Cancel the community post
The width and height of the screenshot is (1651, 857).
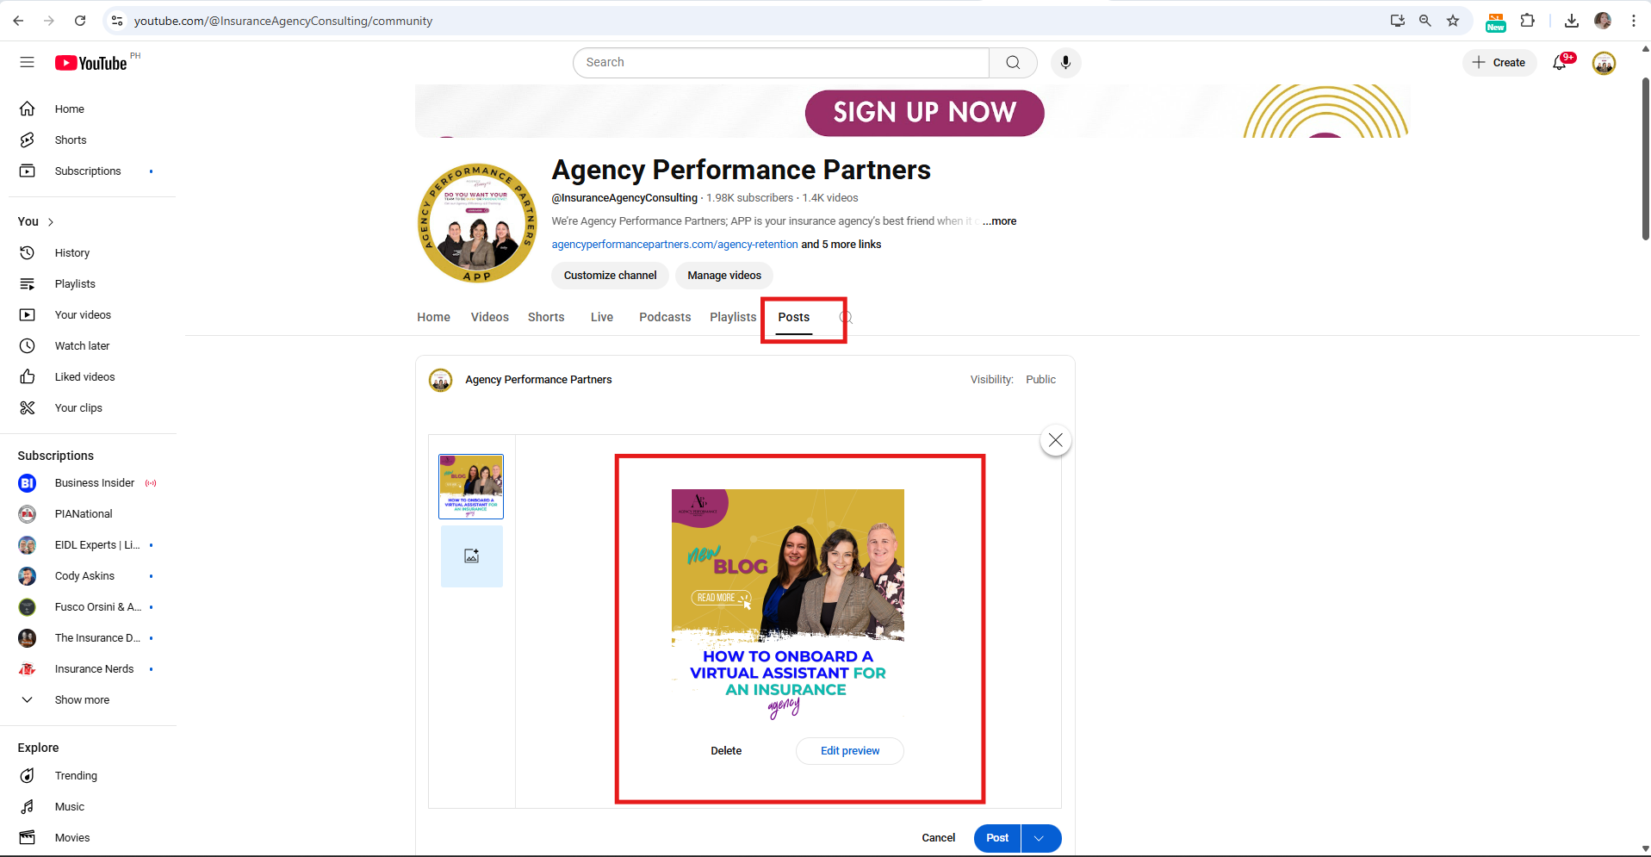[x=938, y=838]
